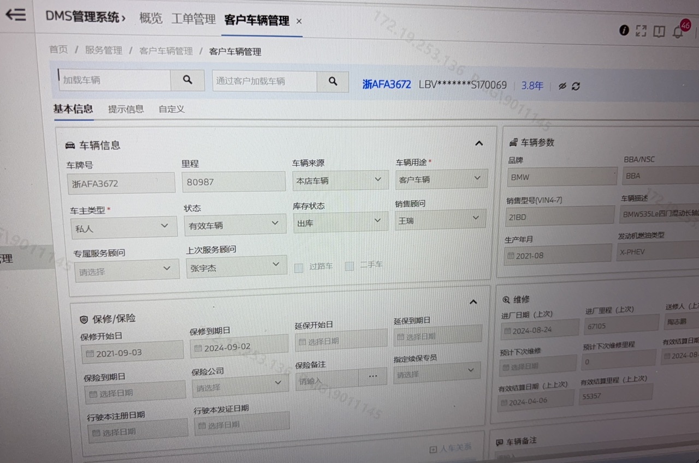Open the 指定续保专员 dropdown

point(436,372)
